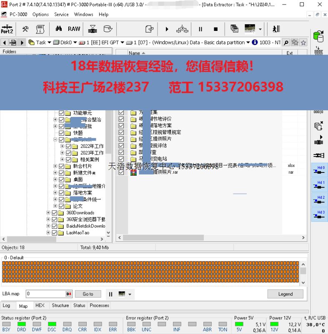328x334 pixels.
Task: Click the Hd 0 head button
Action: pyautogui.click(x=320, y=170)
